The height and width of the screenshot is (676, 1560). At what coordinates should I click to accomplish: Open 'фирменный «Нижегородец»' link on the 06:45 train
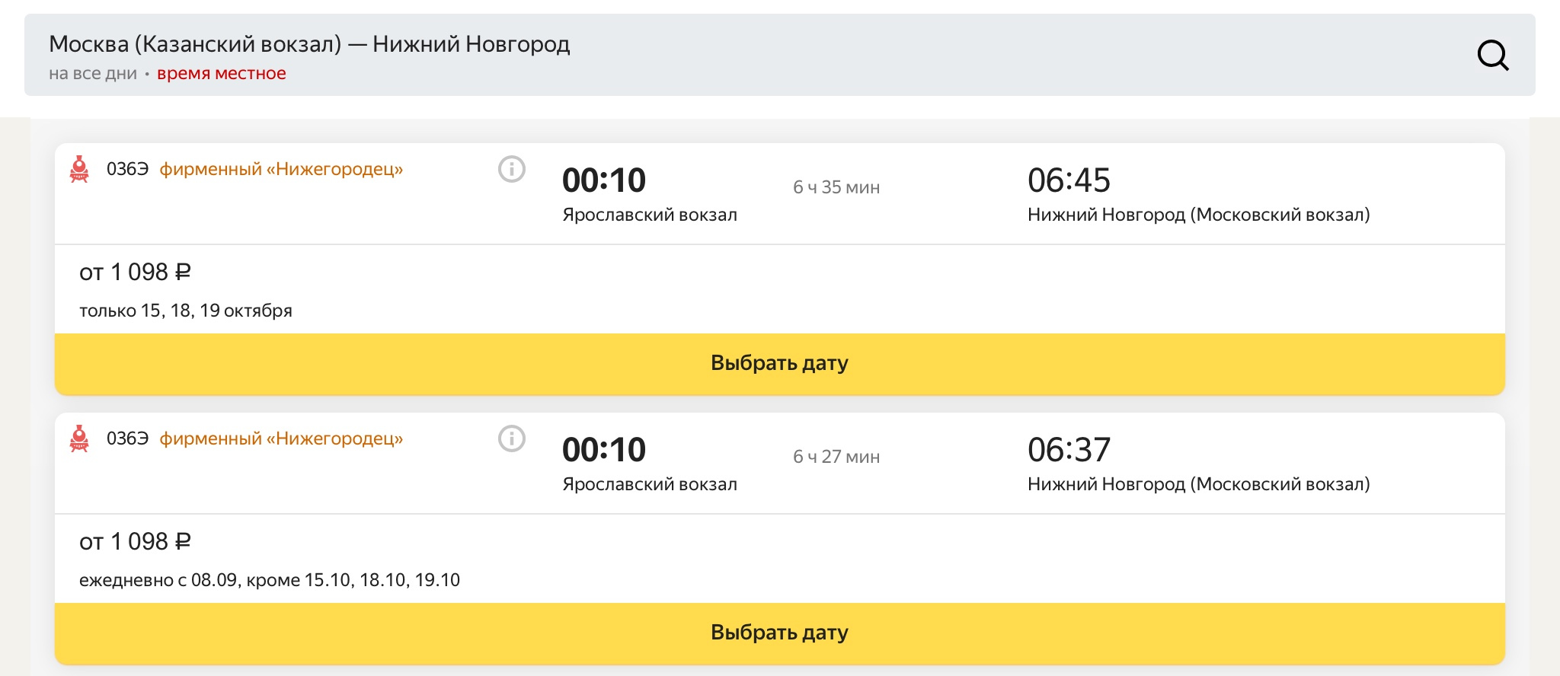(x=281, y=169)
